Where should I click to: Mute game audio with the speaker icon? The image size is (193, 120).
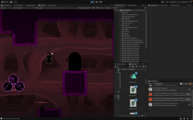pyautogui.click(x=94, y=8)
